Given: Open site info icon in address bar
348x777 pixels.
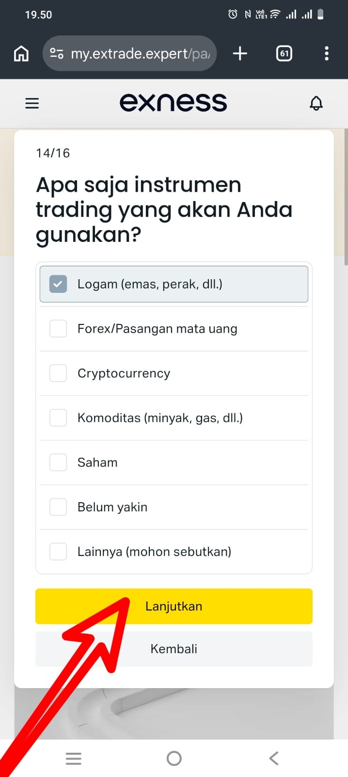Looking at the screenshot, I should click(x=57, y=53).
